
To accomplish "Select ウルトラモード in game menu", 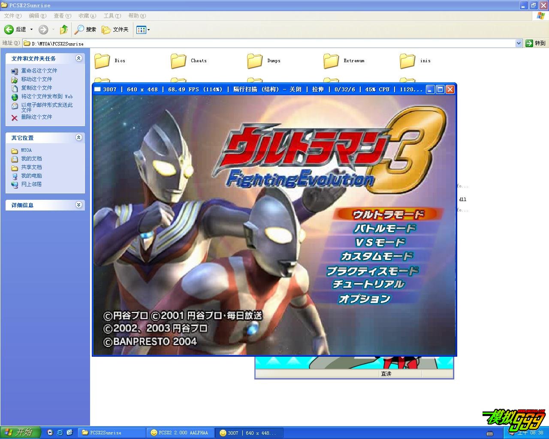I will (x=388, y=214).
